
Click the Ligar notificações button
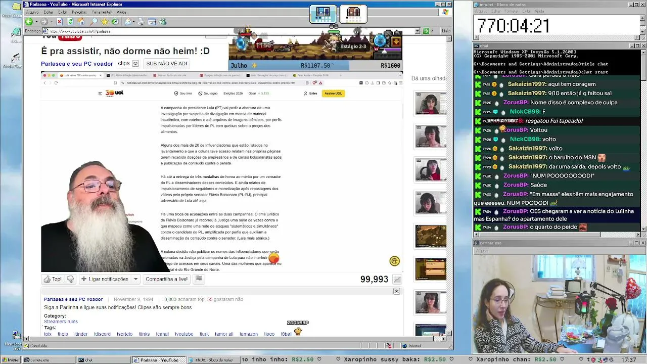click(105, 279)
